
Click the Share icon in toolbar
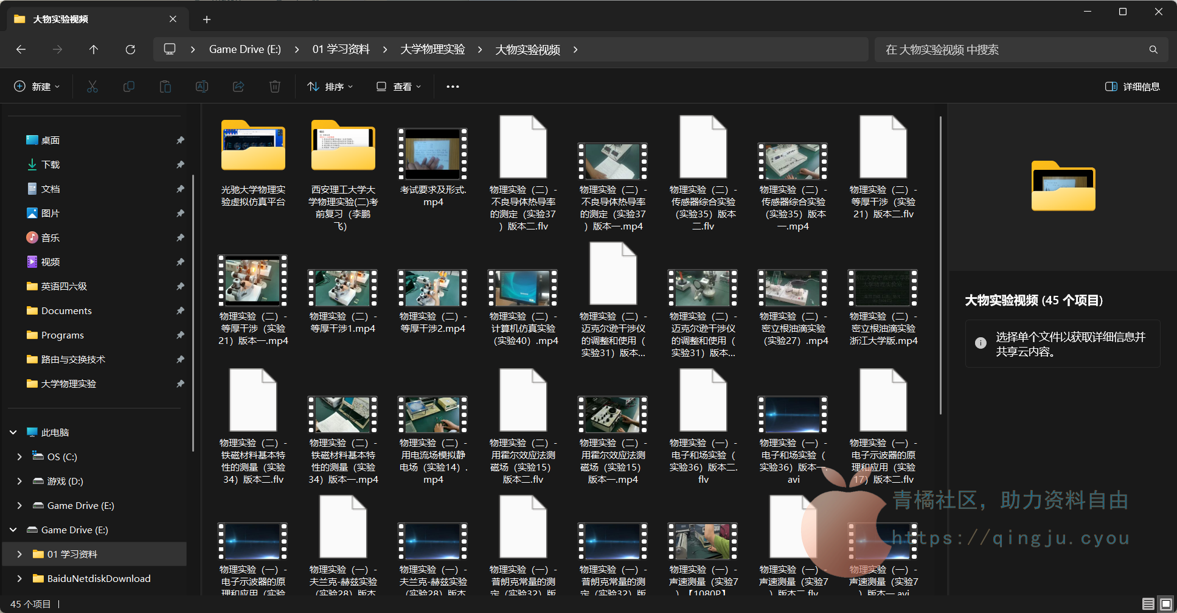238,86
